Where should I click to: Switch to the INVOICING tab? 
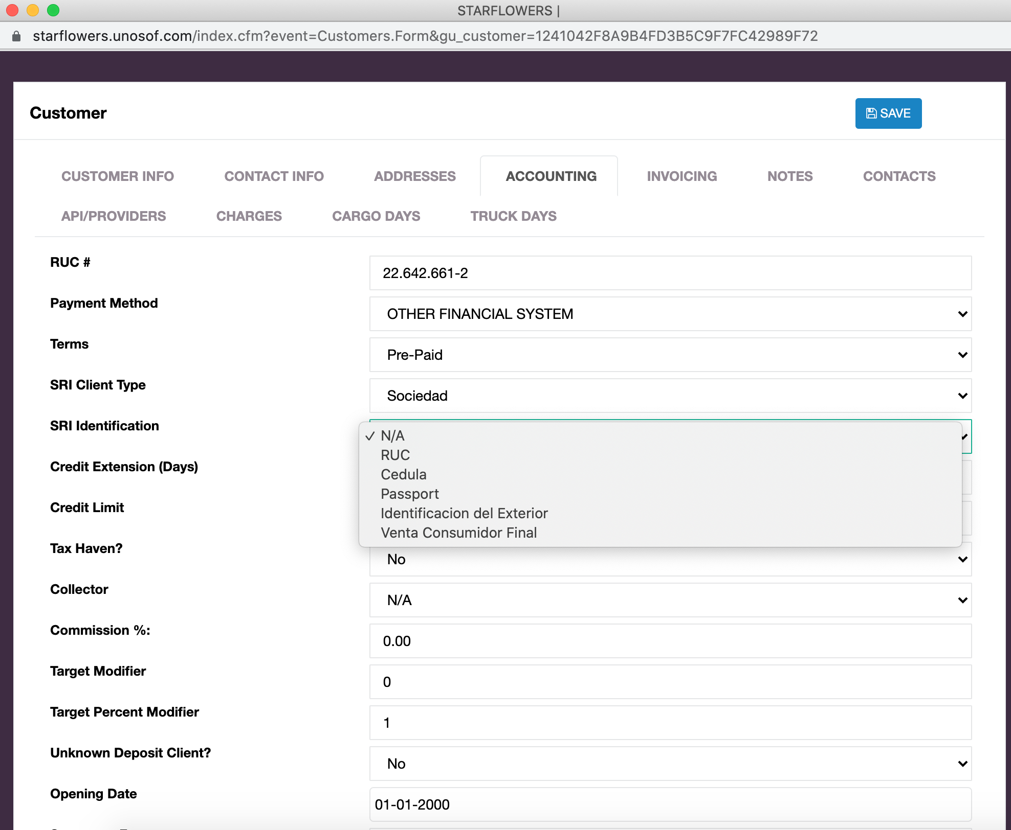tap(682, 176)
